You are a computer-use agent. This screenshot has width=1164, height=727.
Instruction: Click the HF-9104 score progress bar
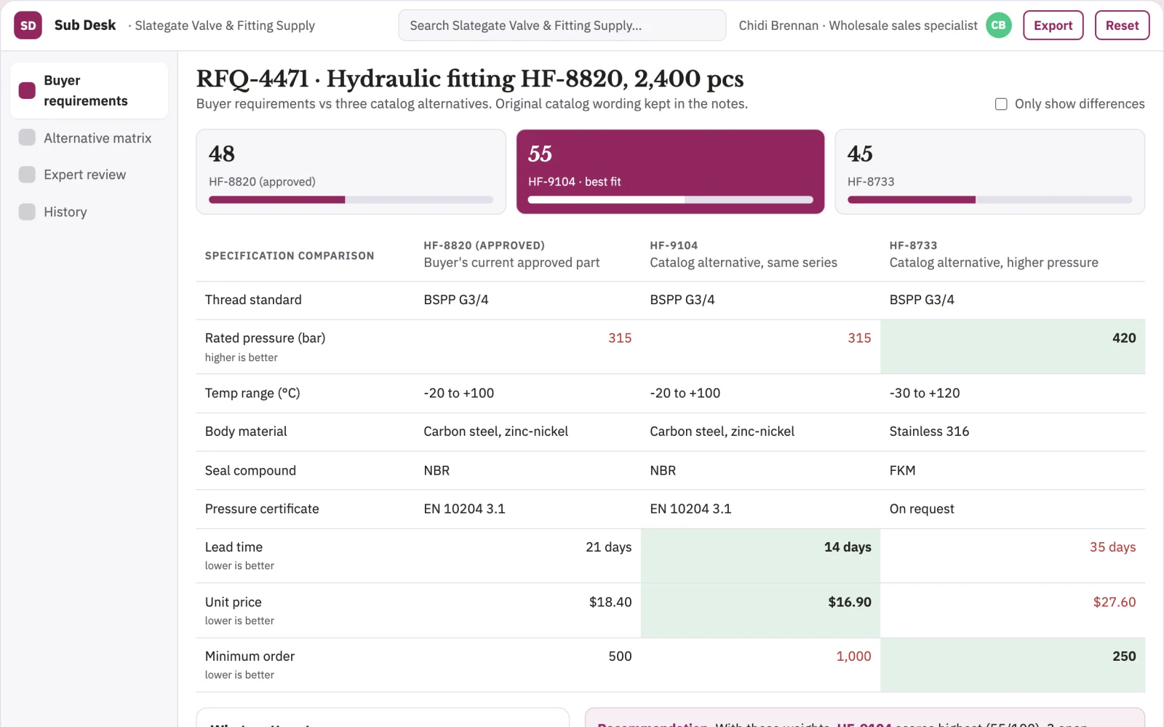coord(670,199)
